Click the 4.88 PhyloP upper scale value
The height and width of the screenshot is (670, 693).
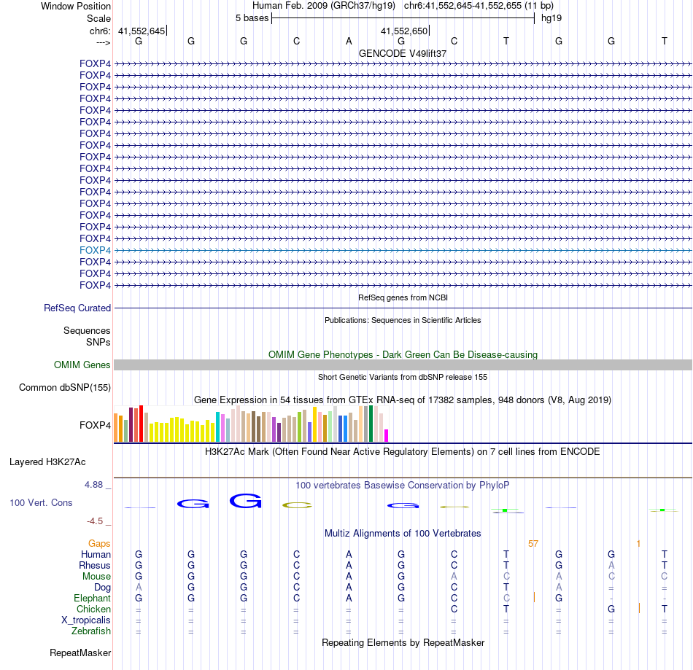(x=93, y=485)
